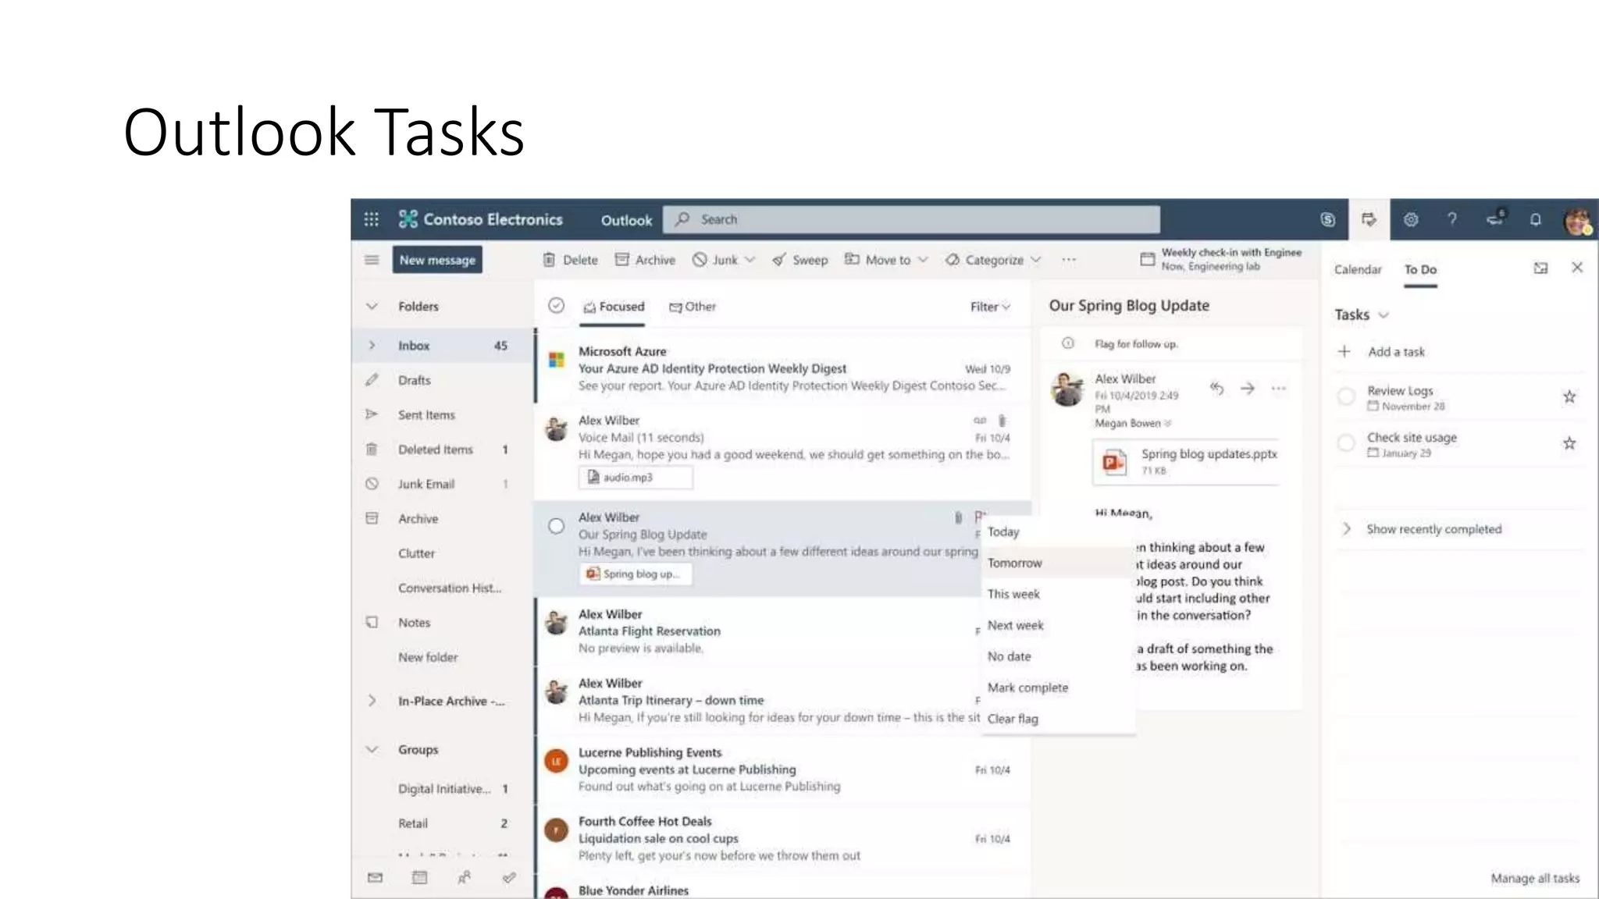Screen dimensions: 1599x899
Task: Expand the Inbox folder chevron
Action: pyautogui.click(x=372, y=346)
